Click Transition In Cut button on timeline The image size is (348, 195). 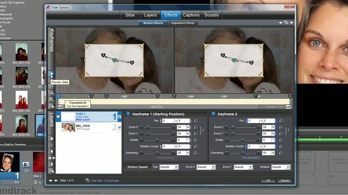click(x=60, y=107)
